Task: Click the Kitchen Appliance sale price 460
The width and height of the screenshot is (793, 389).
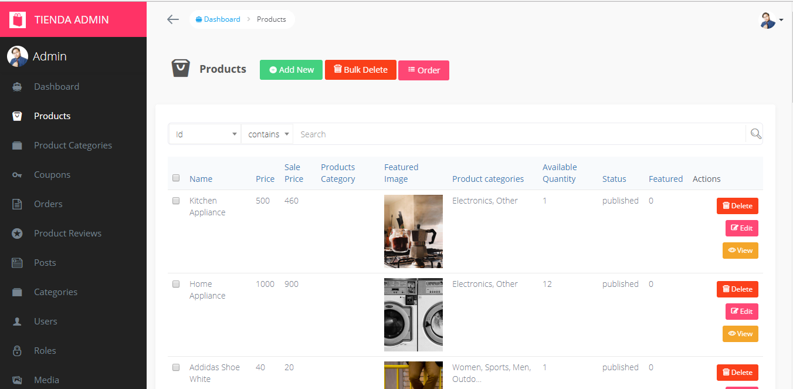Action: click(292, 201)
